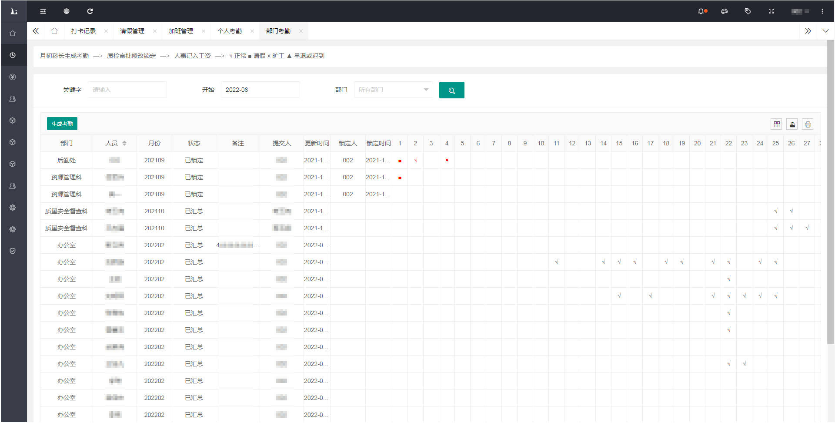Open the tab options chevron dropdown
Viewport: 835px width, 423px height.
coord(825,31)
